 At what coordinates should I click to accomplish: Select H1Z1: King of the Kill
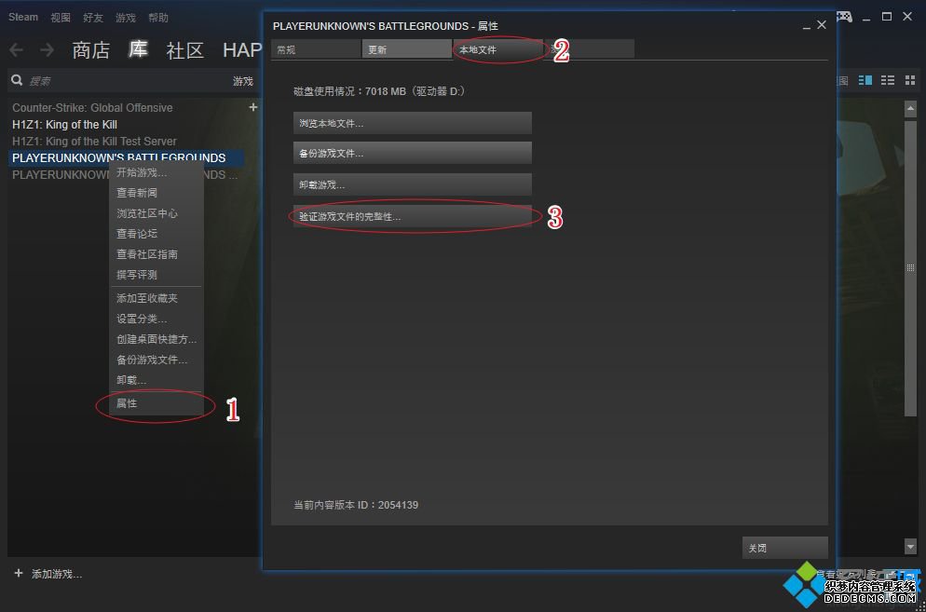(x=64, y=125)
